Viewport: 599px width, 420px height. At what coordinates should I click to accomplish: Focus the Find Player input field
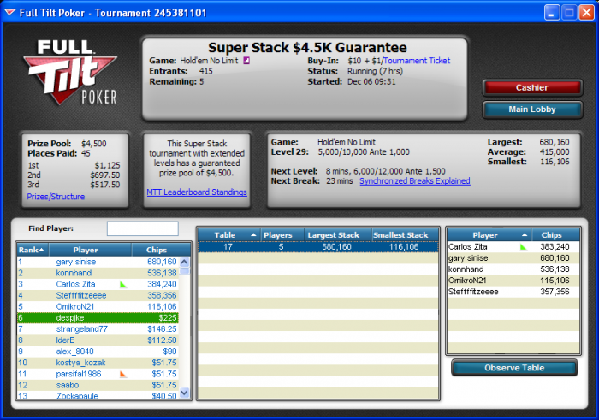(143, 228)
